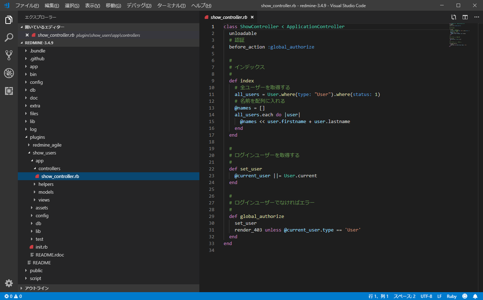Click the Open Changes icon in editor toolbar
Viewport: 483px width, 300px height.
[453, 17]
